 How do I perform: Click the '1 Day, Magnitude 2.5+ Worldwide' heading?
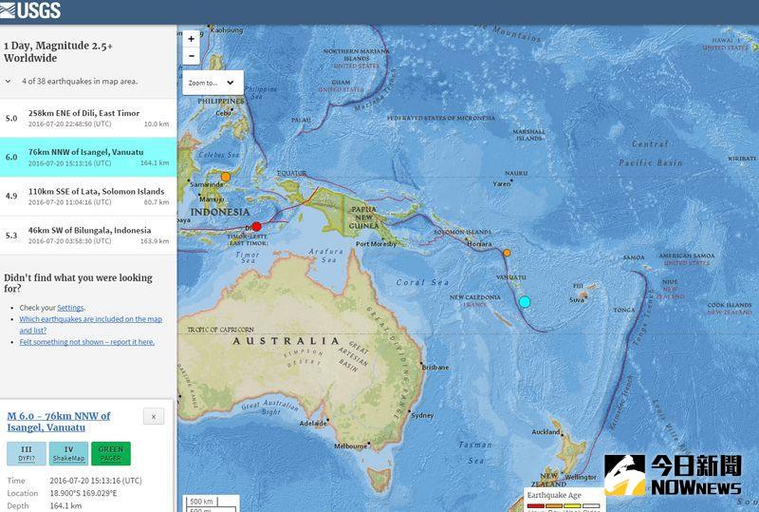point(58,52)
